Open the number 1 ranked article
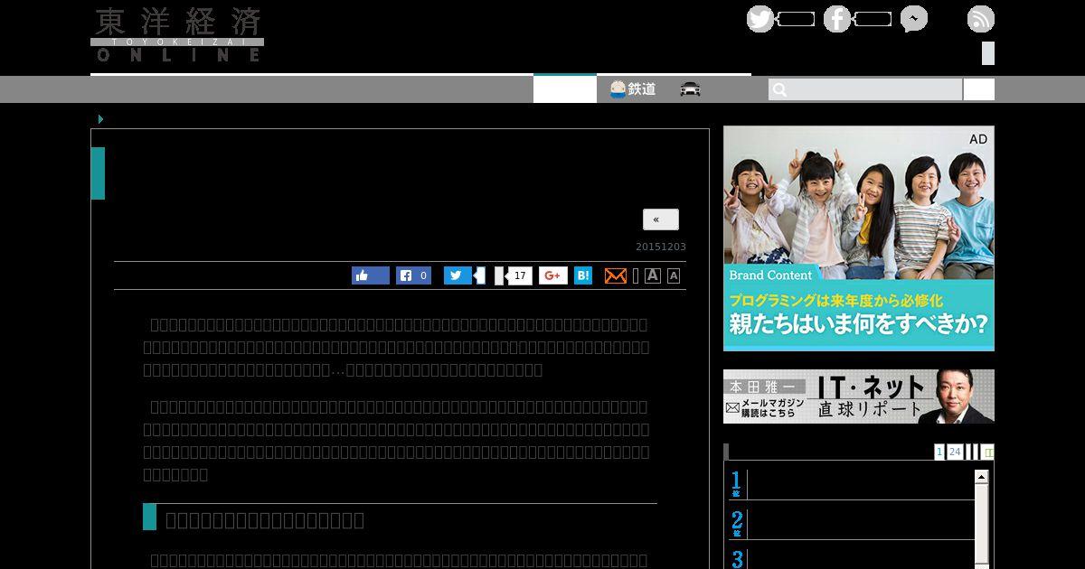Screen dimensions: 1085x569 (850, 484)
